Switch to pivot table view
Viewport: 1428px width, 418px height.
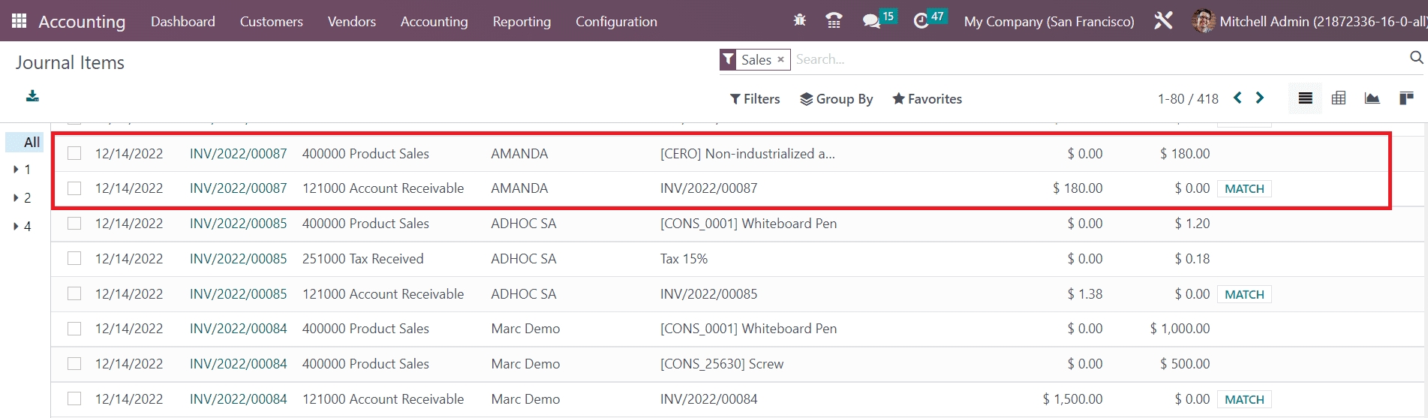[1339, 98]
